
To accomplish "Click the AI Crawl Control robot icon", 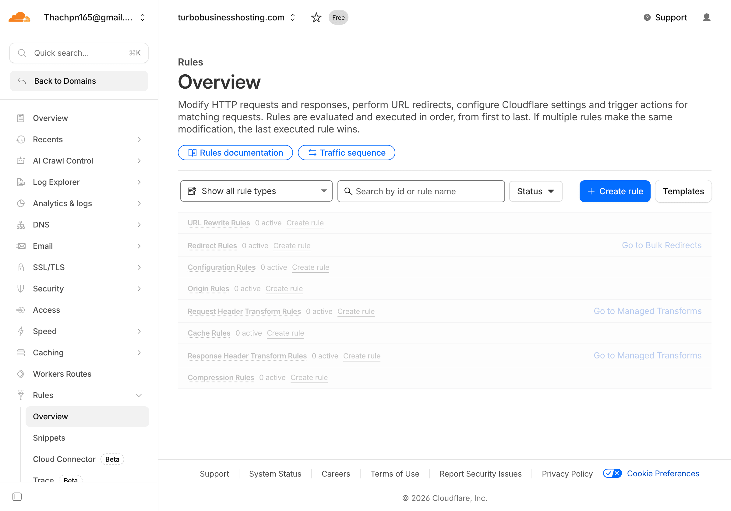I will click(21, 161).
